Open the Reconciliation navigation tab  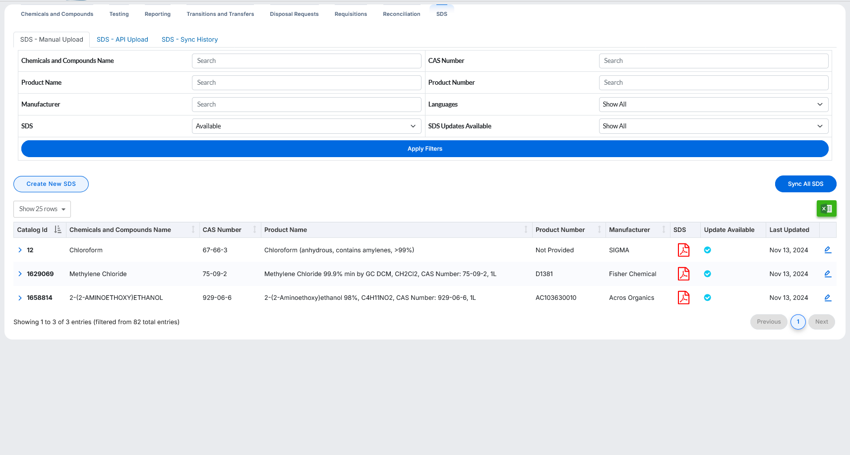402,14
